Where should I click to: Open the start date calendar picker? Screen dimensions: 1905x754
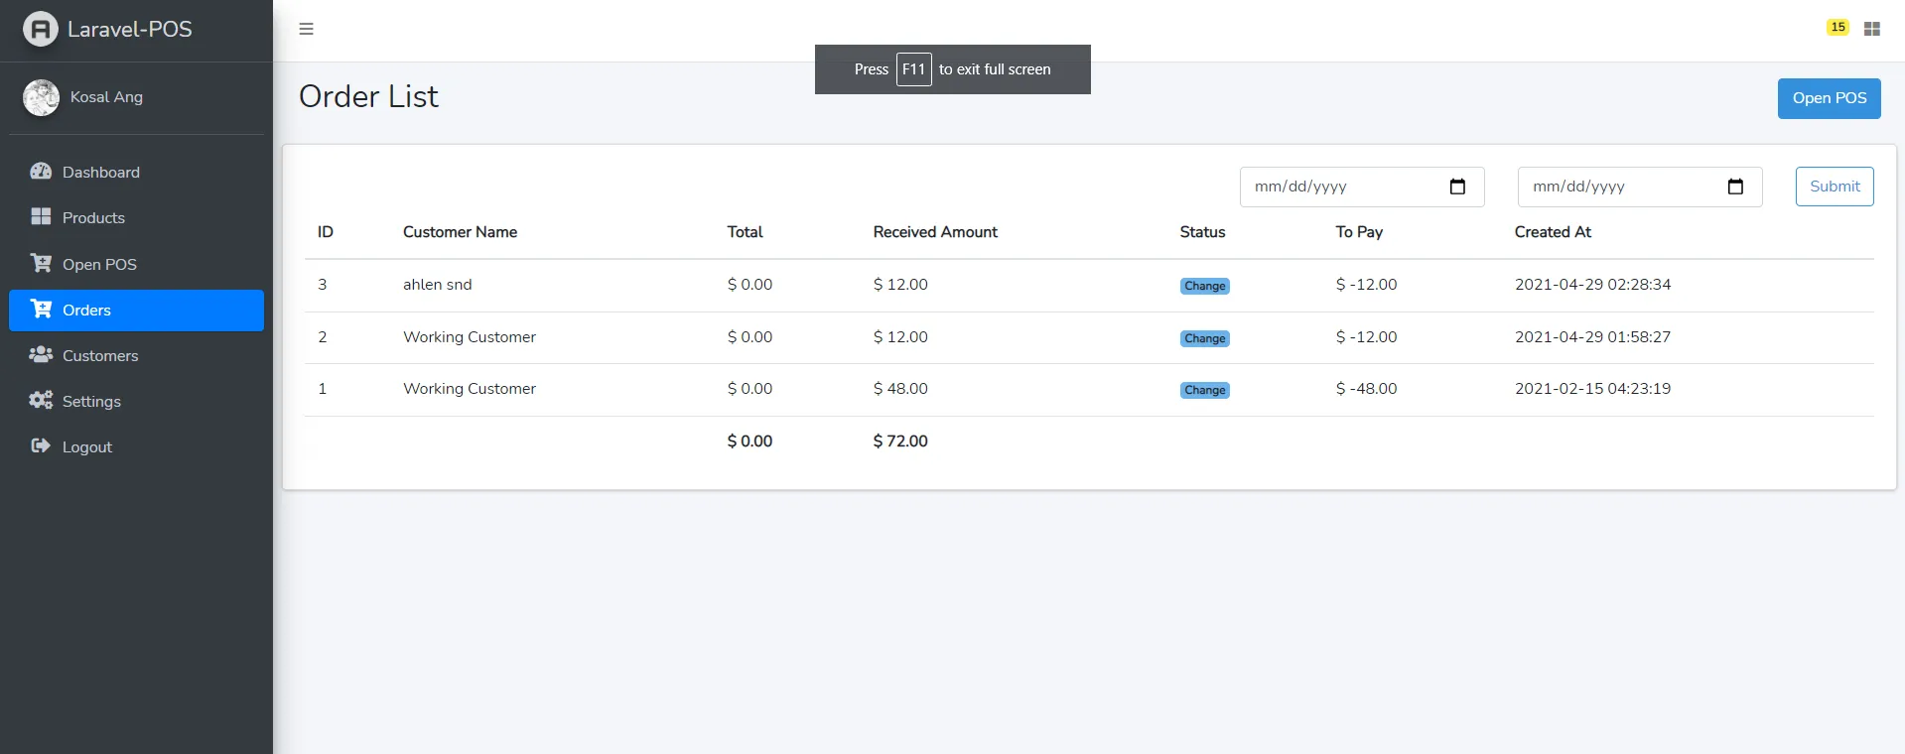pyautogui.click(x=1457, y=187)
